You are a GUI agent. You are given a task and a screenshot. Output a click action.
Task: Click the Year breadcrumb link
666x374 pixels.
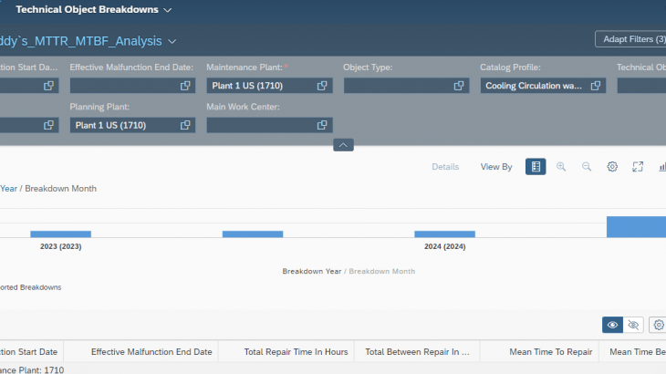[x=8, y=189]
